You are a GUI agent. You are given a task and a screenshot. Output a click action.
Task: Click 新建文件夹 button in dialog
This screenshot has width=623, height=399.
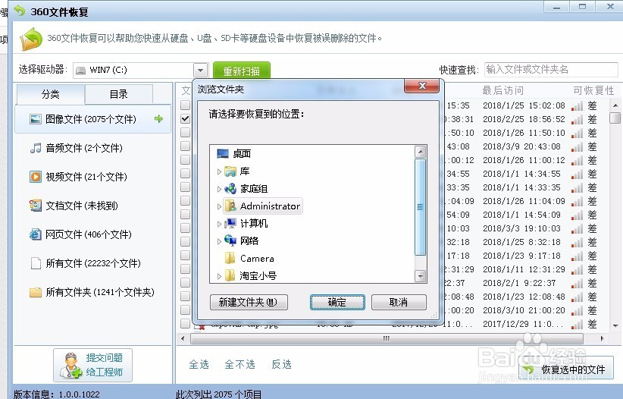(x=249, y=303)
